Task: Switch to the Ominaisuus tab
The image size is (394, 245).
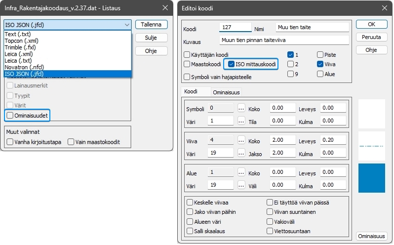Action: pyautogui.click(x=227, y=92)
